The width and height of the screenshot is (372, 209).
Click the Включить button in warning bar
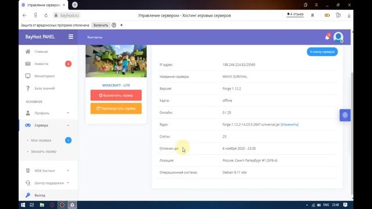[x=101, y=25]
